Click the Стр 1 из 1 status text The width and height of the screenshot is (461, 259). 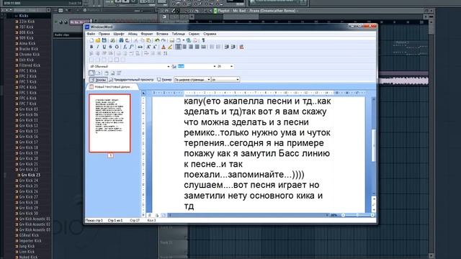(x=115, y=220)
